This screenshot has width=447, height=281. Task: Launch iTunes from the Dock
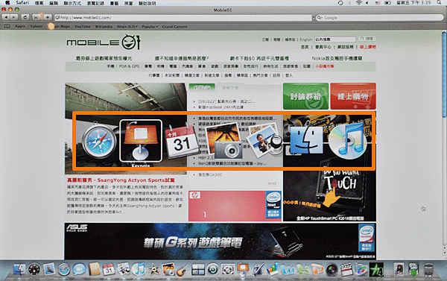[x=139, y=269]
